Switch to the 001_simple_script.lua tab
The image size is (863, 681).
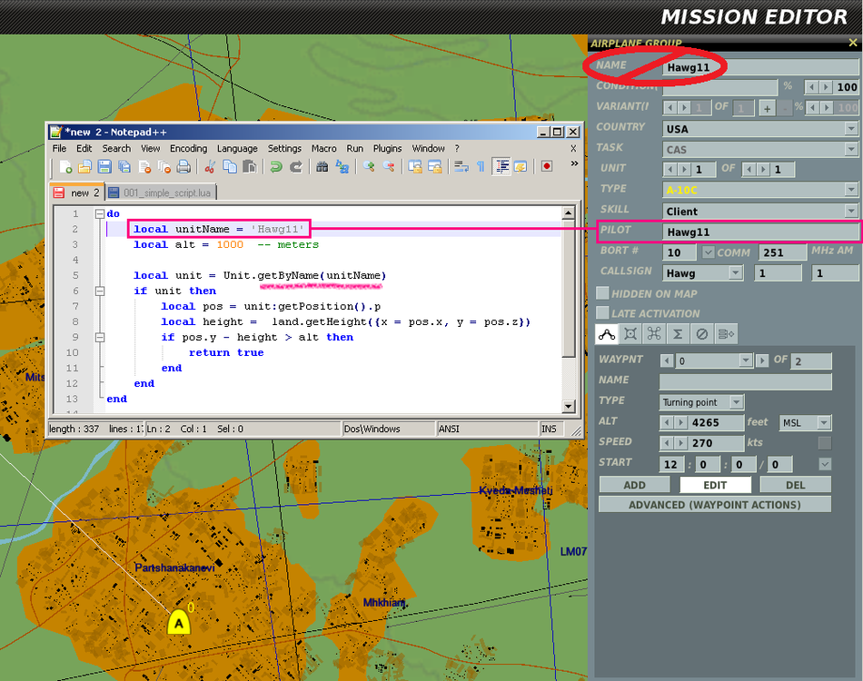coord(168,192)
